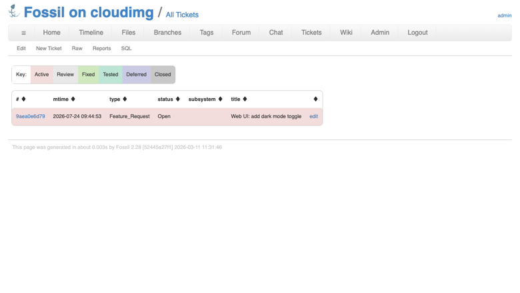Open the Tags menu item

pyautogui.click(x=206, y=33)
